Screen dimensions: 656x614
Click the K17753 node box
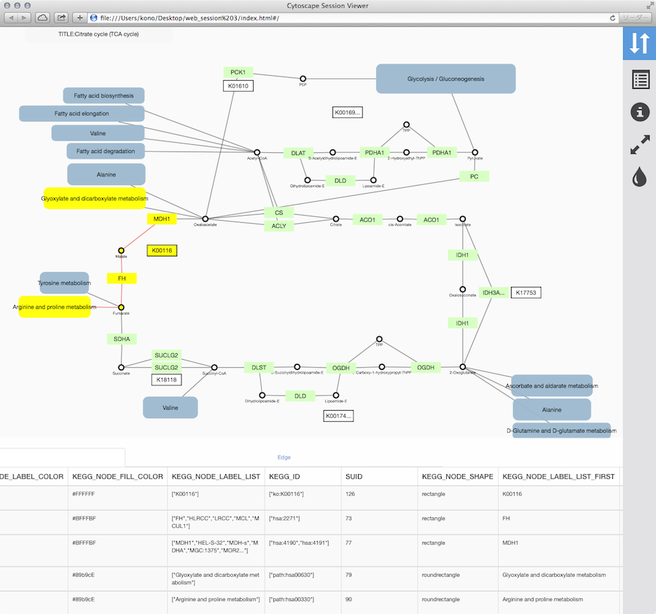(x=526, y=293)
